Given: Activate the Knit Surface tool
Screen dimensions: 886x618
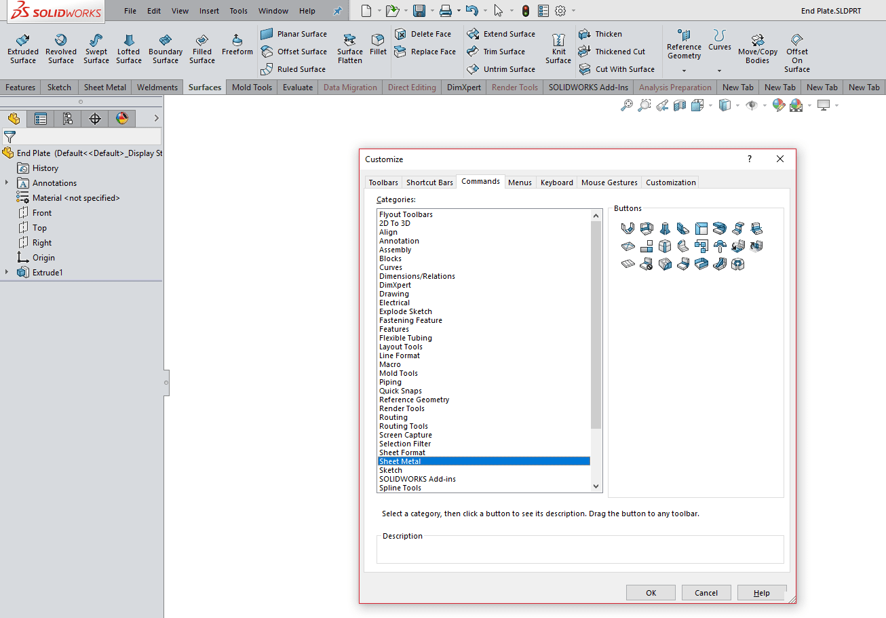Looking at the screenshot, I should click(x=558, y=49).
